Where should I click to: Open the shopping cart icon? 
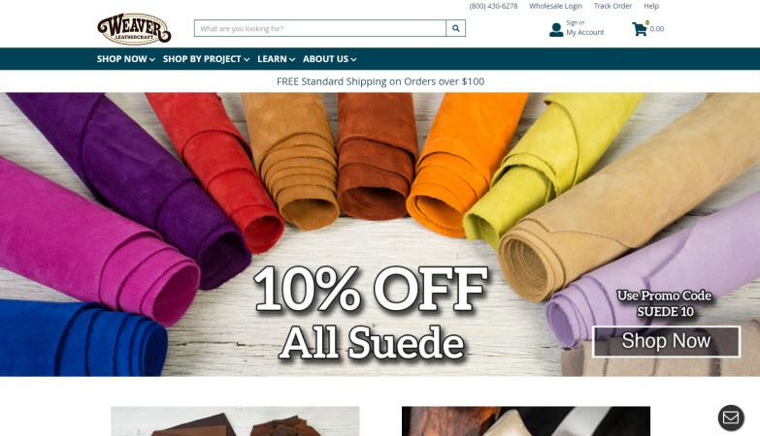tap(640, 29)
